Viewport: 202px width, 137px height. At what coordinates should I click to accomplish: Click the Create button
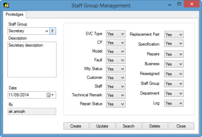pyautogui.click(x=76, y=126)
